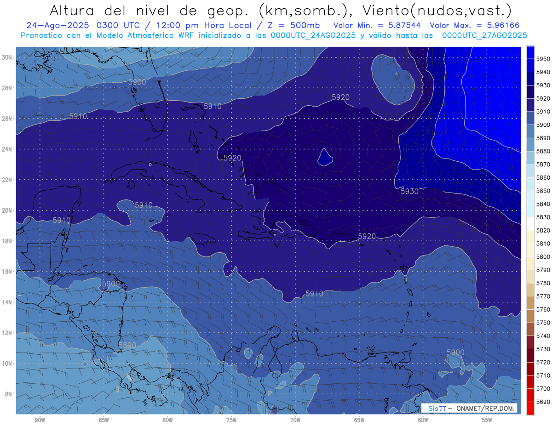Viewport: 552px width, 426px height.
Task: Click the colorbar swatch between 5920 and 5910
Action: click(x=530, y=105)
